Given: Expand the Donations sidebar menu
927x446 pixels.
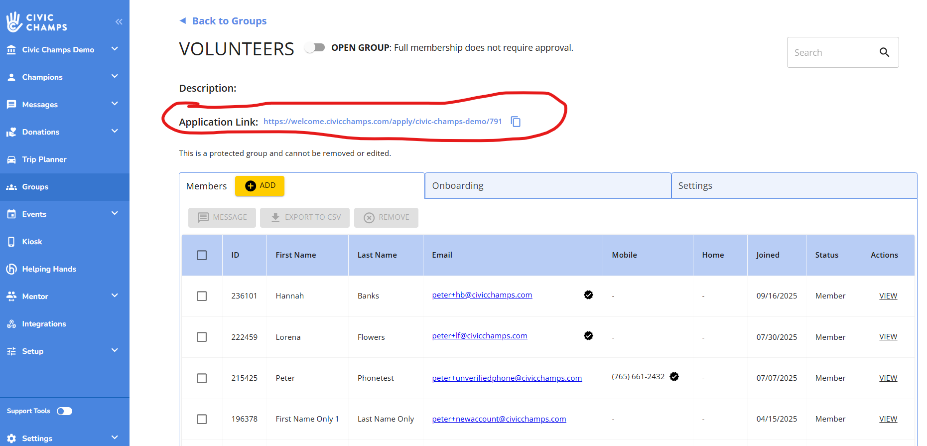Looking at the screenshot, I should point(114,132).
